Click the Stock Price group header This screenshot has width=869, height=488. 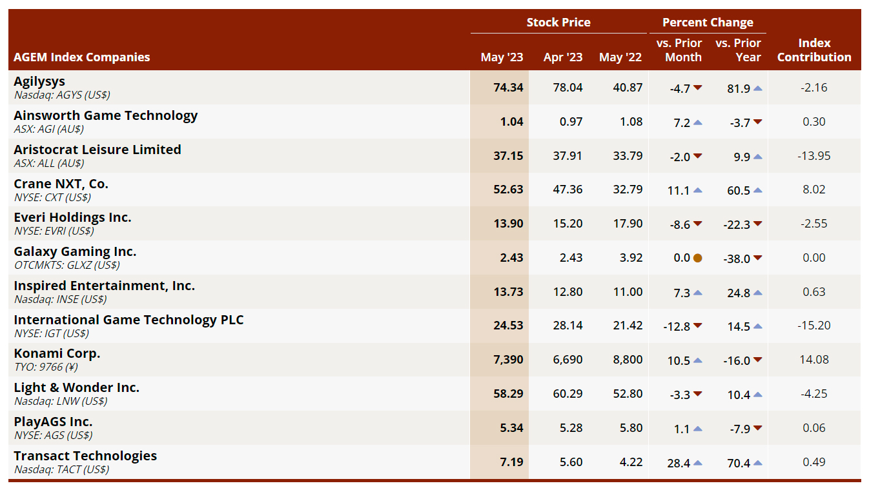(558, 23)
